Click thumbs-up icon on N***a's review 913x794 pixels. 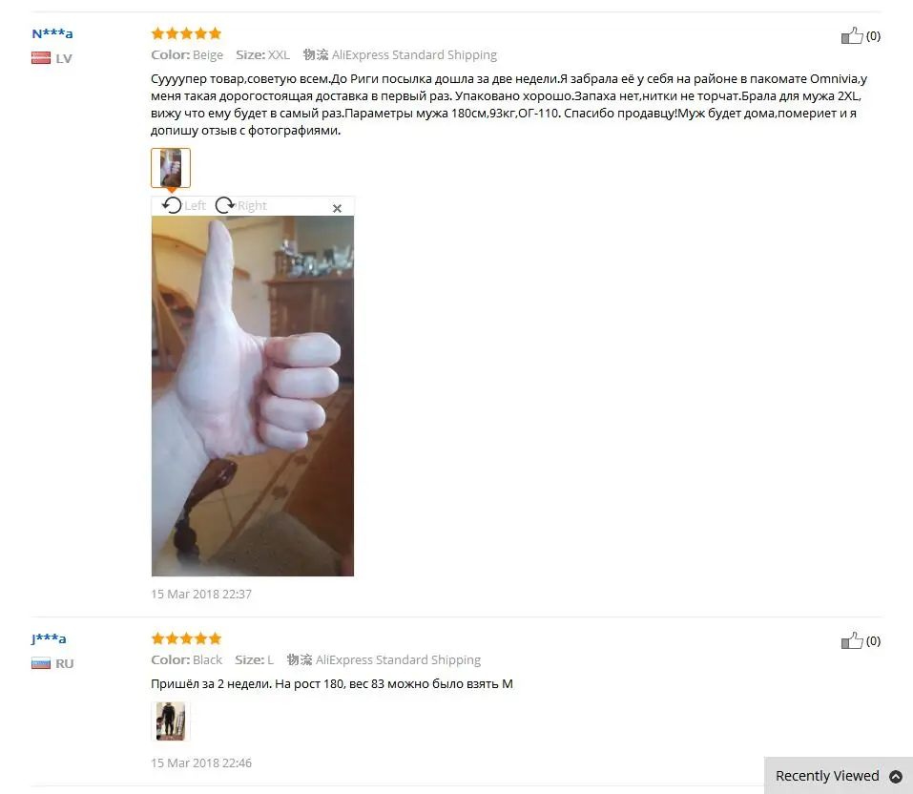852,35
